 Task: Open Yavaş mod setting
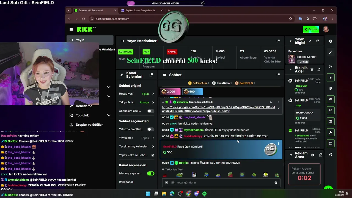[x=137, y=138]
